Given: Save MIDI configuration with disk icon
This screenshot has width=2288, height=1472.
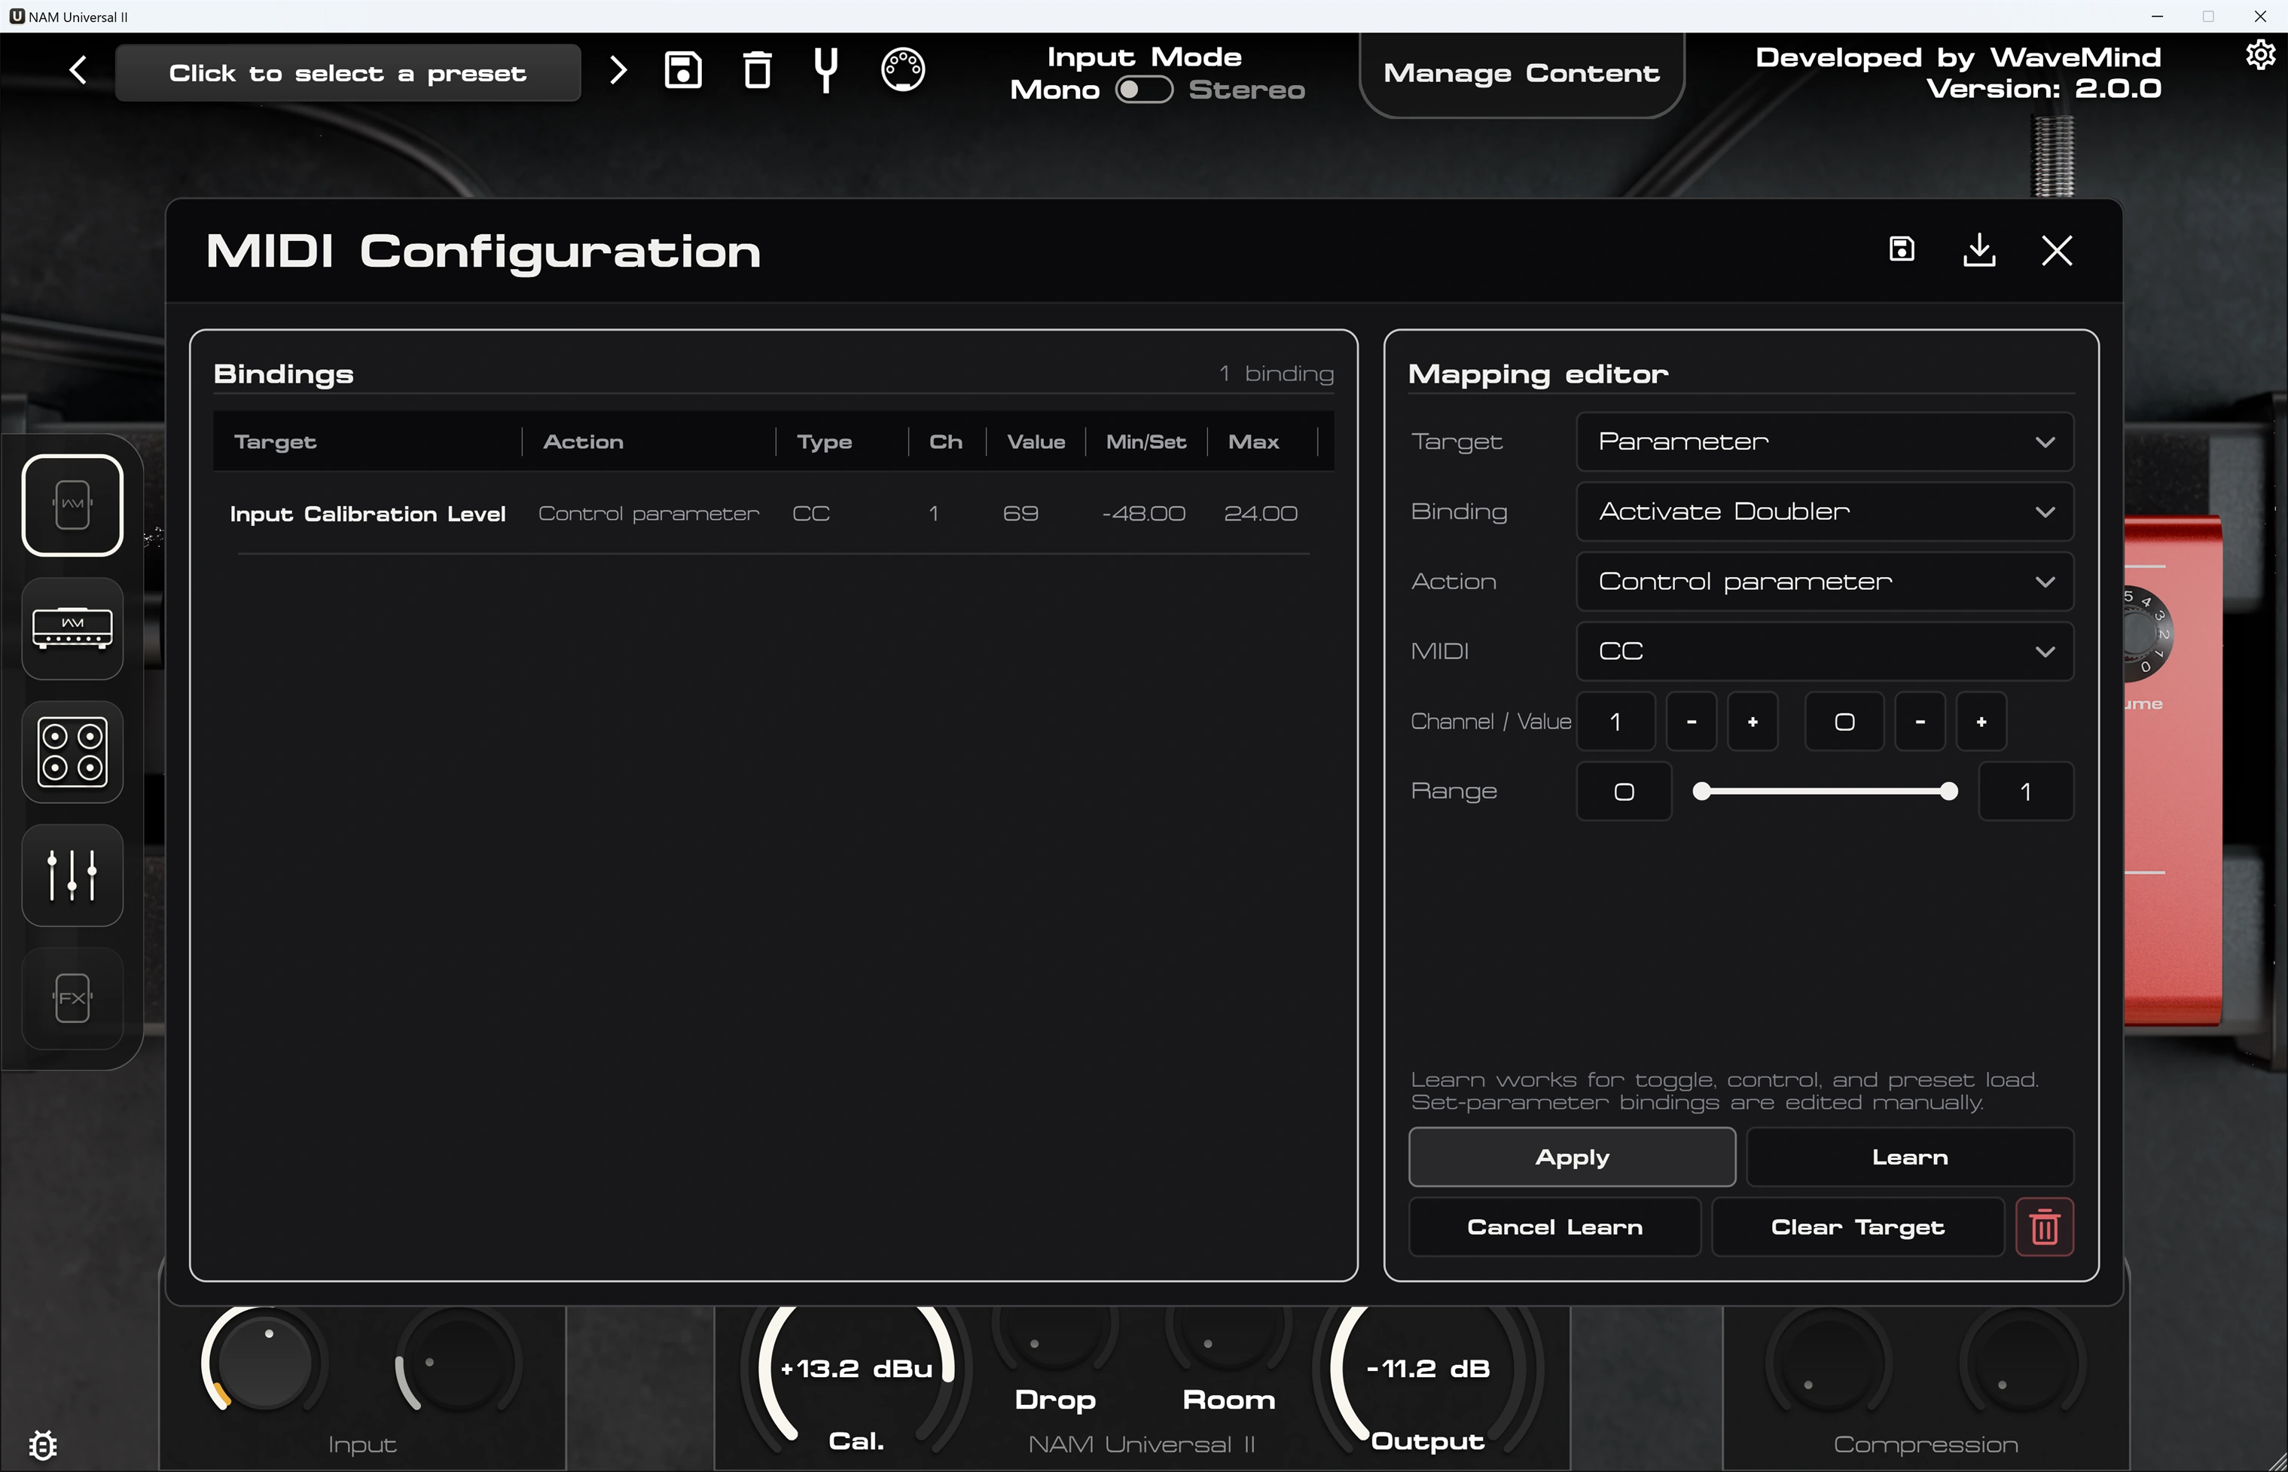Looking at the screenshot, I should point(1902,249).
